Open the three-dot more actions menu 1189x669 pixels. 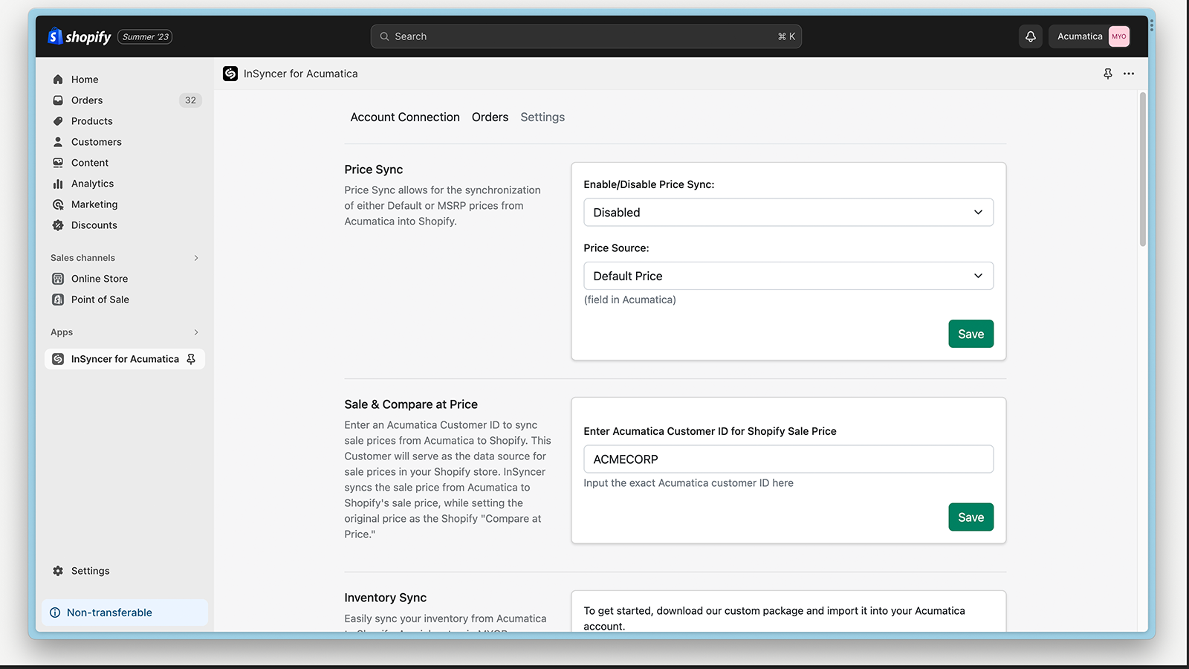point(1128,74)
